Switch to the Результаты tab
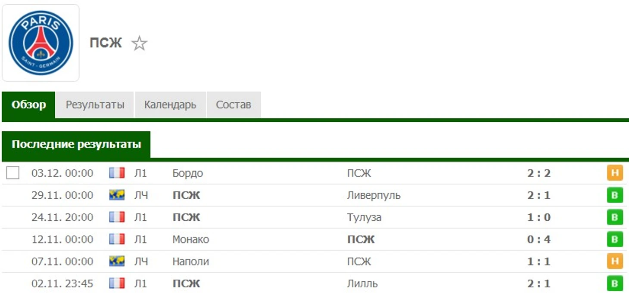Image resolution: width=629 pixels, height=293 pixels. tap(95, 105)
